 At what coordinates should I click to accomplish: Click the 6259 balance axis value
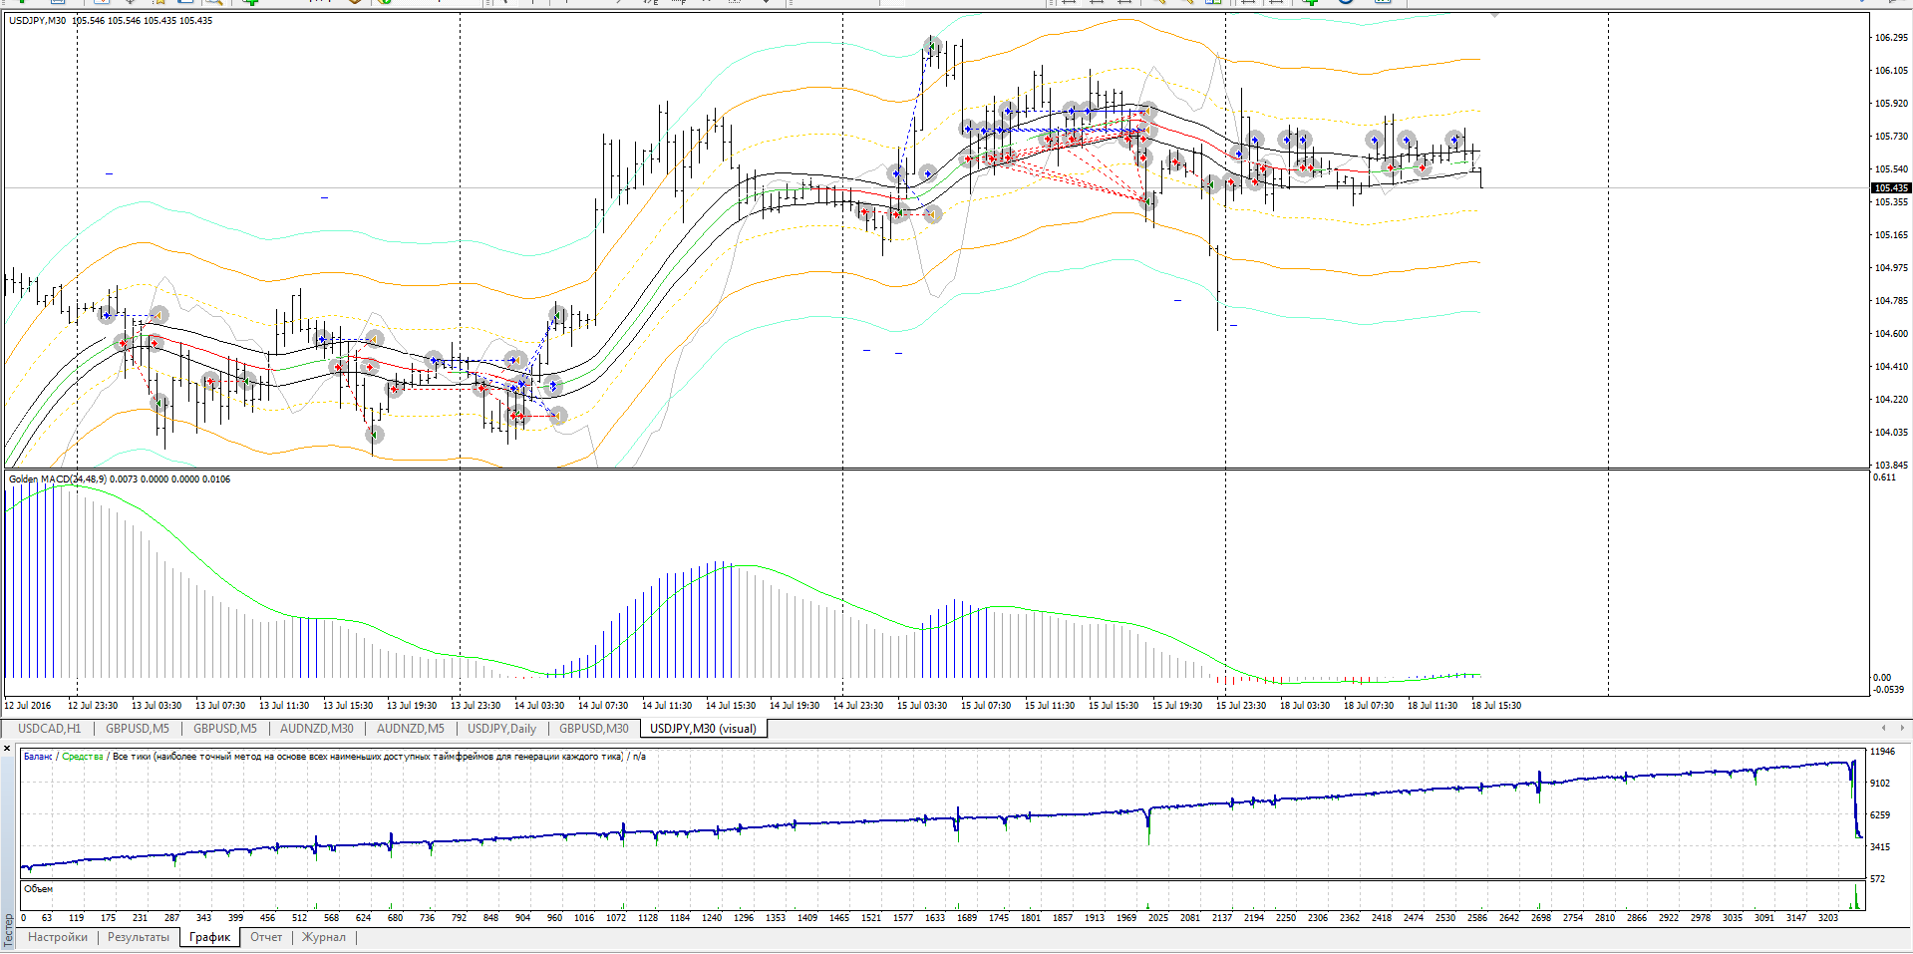pos(1880,815)
